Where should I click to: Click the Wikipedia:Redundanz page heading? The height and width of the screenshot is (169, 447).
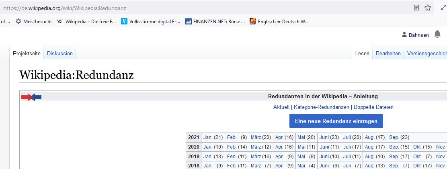tap(76, 75)
